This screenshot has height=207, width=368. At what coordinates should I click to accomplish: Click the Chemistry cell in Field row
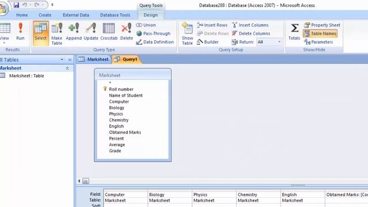(x=258, y=194)
